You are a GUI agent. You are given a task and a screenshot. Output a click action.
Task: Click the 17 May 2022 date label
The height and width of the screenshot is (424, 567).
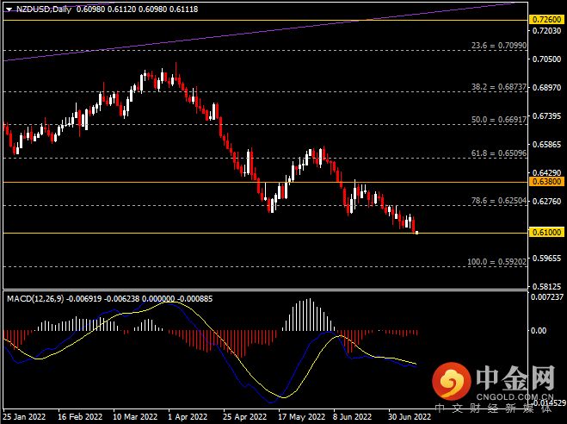(x=302, y=417)
